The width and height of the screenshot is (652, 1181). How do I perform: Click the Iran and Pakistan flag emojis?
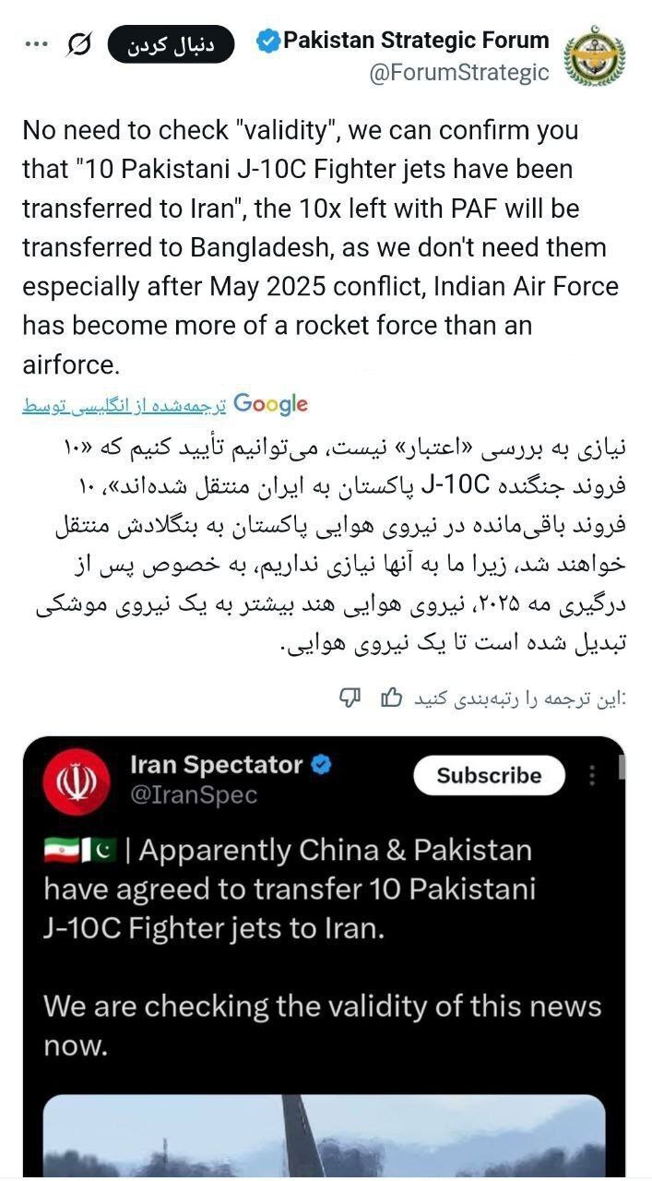(79, 851)
